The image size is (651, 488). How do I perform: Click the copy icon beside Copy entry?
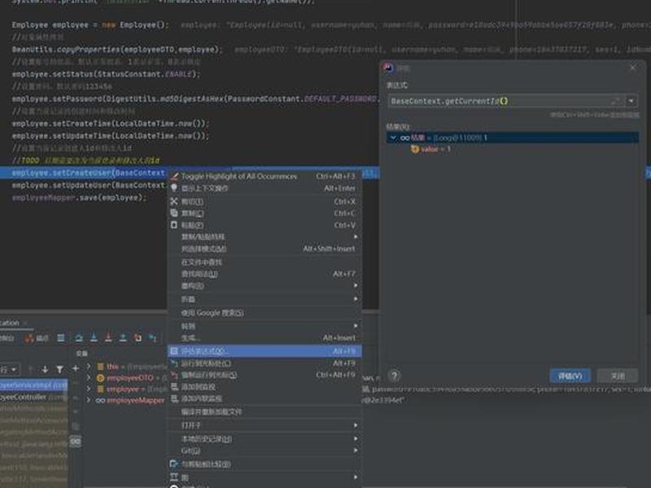pos(174,213)
